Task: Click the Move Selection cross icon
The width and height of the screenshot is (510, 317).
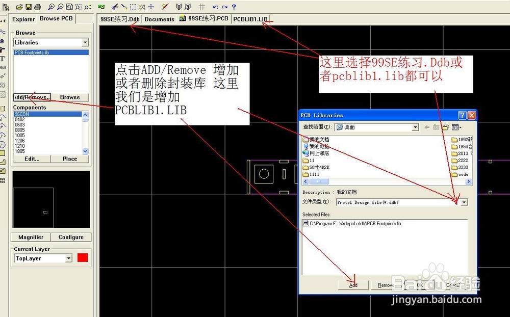Action: coord(151,7)
